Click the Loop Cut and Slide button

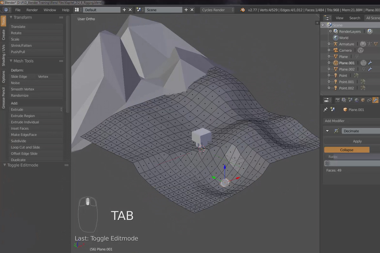click(36, 147)
